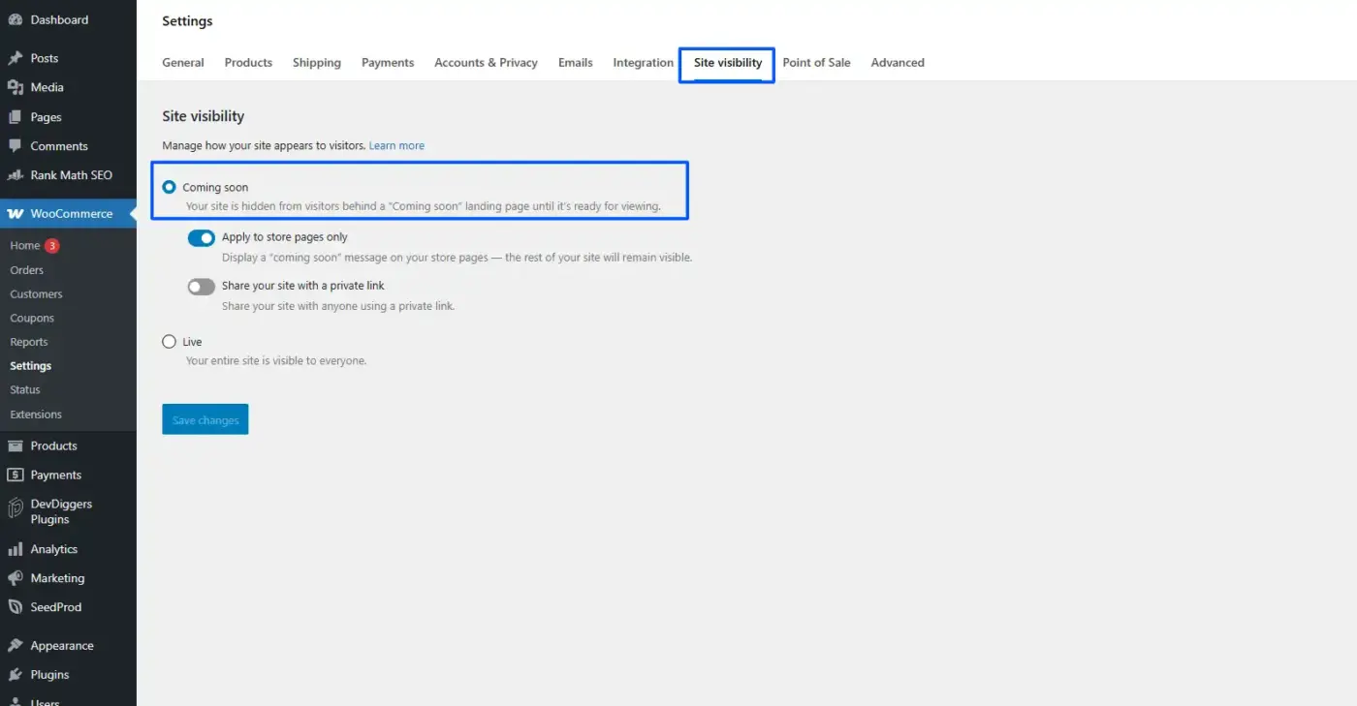This screenshot has height=706, width=1357.
Task: Click the Posts pin icon
Action: click(15, 58)
